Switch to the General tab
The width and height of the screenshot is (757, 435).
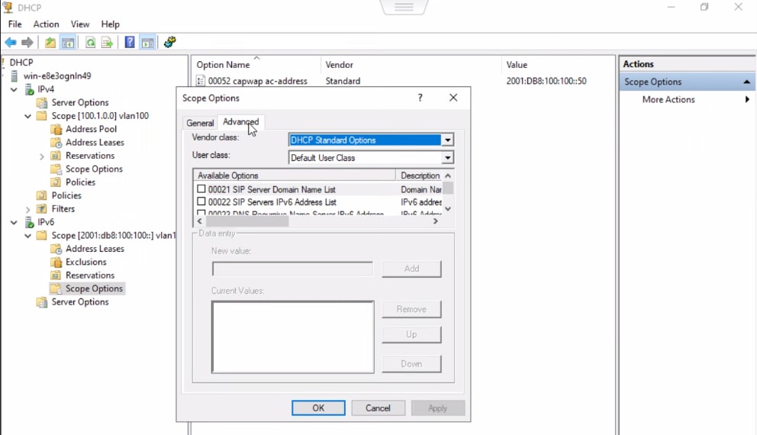(200, 123)
